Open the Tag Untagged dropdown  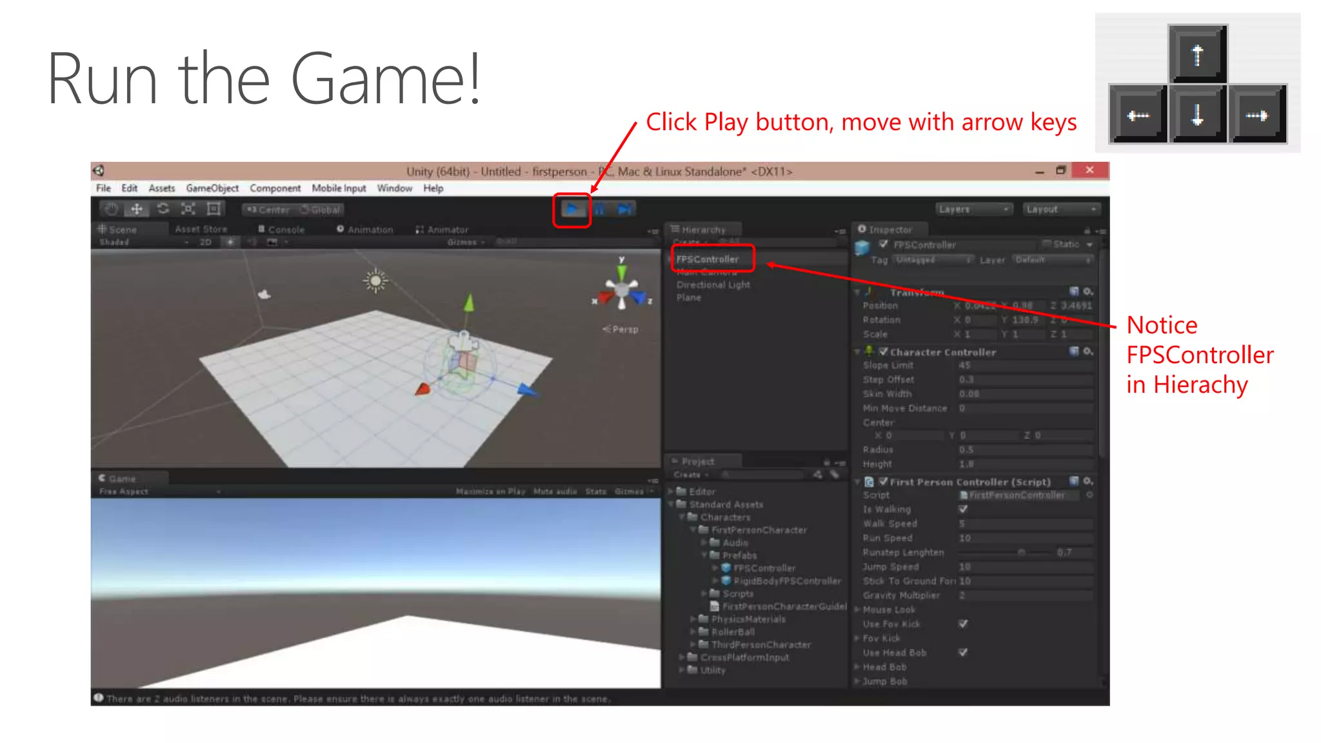click(934, 259)
